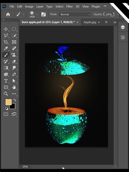
Task: Click the 25% zoom level field
Action: pos(25,167)
